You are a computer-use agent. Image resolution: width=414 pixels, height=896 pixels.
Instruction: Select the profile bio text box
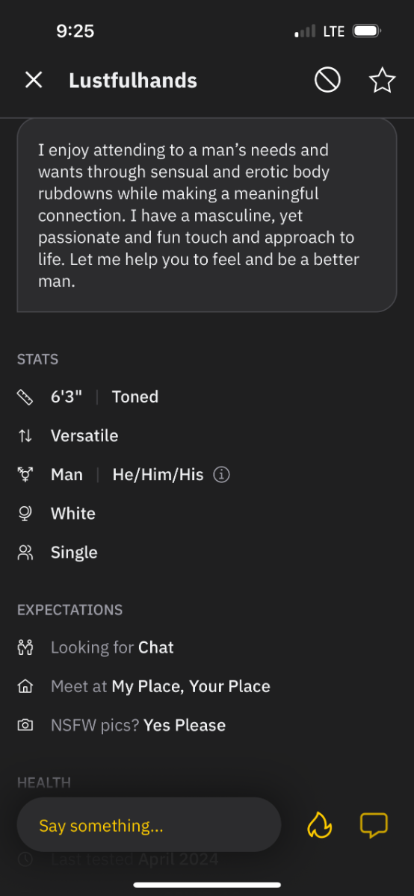(x=206, y=215)
